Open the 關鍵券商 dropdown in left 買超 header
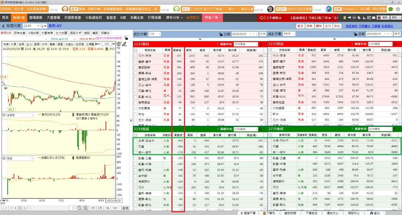 256,44
